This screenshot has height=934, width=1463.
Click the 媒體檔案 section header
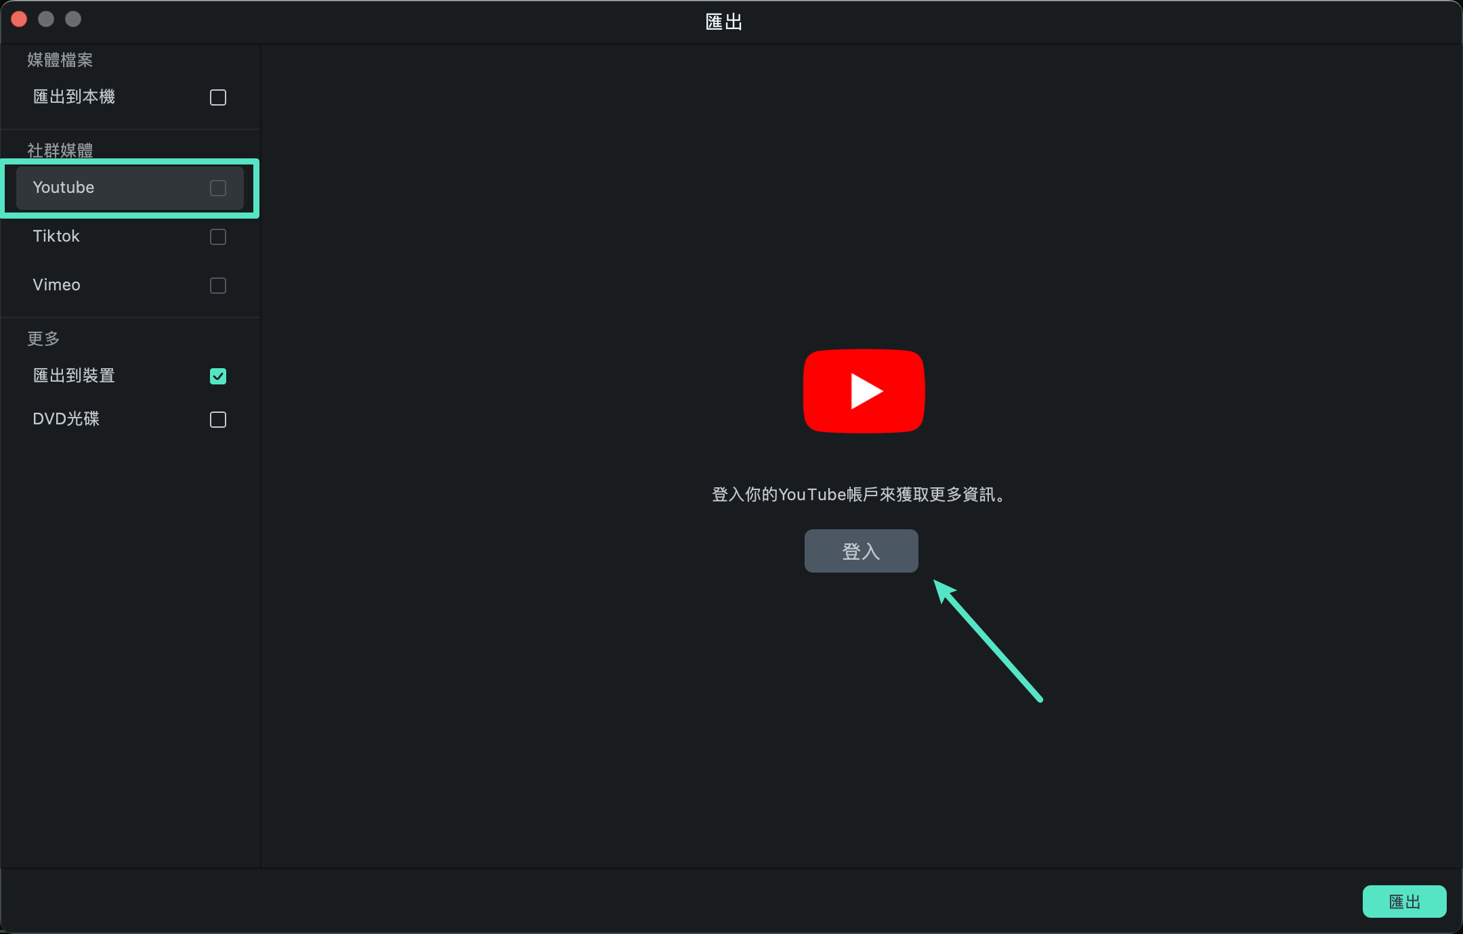tap(60, 60)
